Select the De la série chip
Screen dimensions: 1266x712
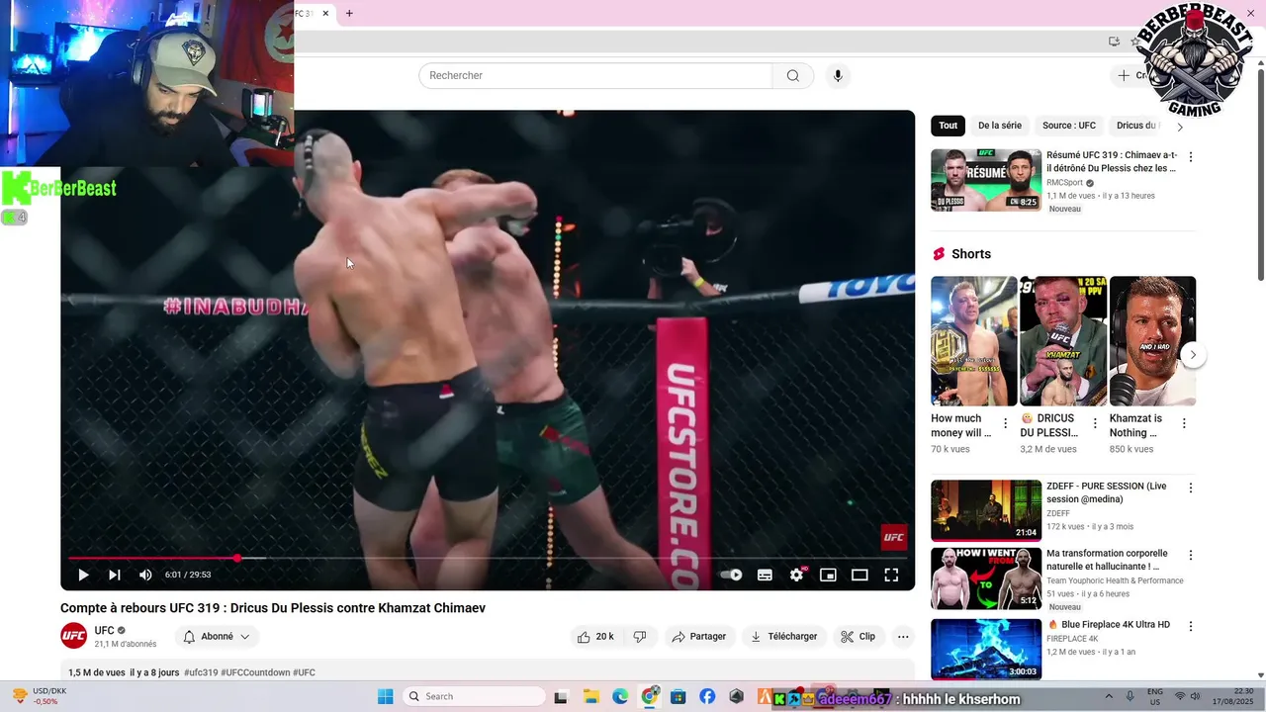1000,126
